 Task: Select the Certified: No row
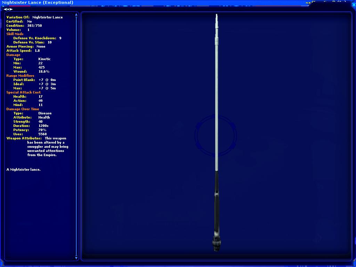(x=19, y=21)
